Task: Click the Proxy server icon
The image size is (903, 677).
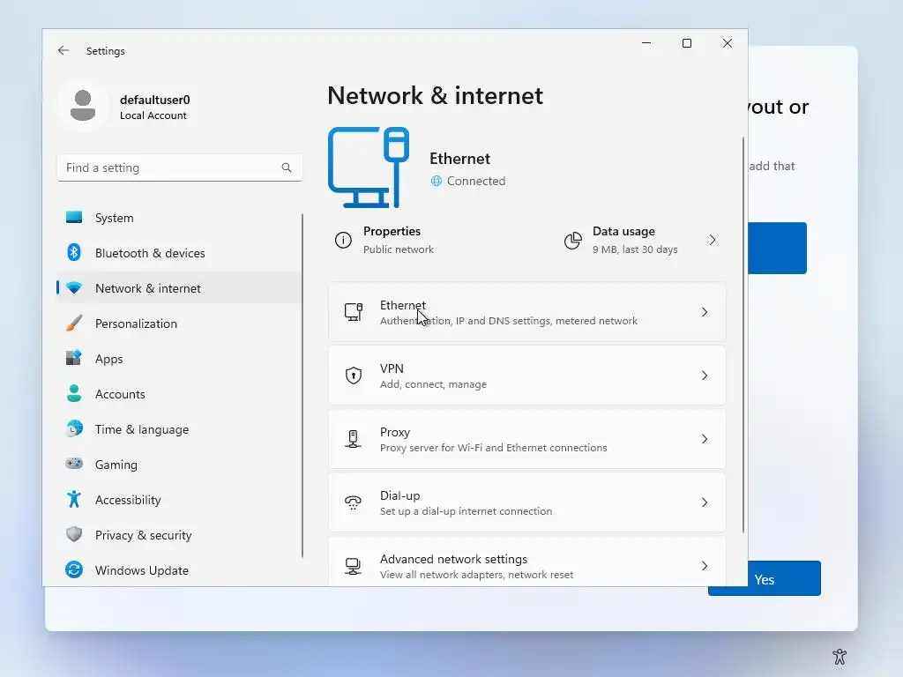Action: [353, 439]
